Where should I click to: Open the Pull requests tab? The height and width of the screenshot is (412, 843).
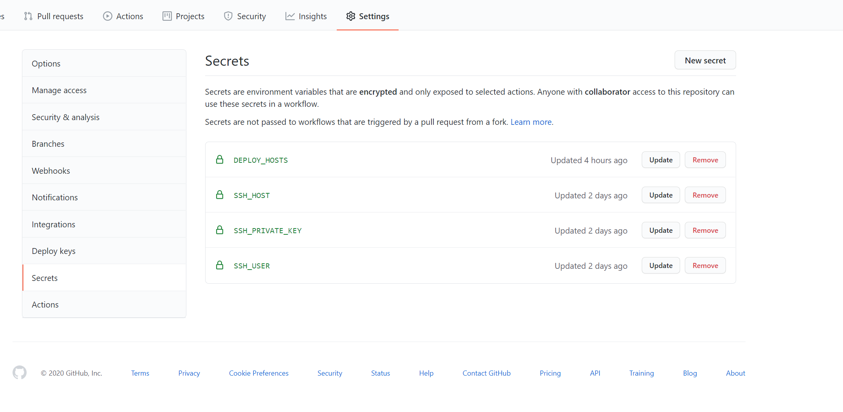tap(54, 16)
